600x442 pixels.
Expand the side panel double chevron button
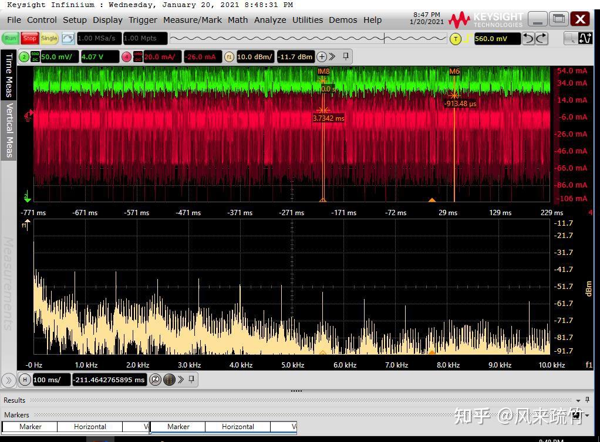(8, 380)
